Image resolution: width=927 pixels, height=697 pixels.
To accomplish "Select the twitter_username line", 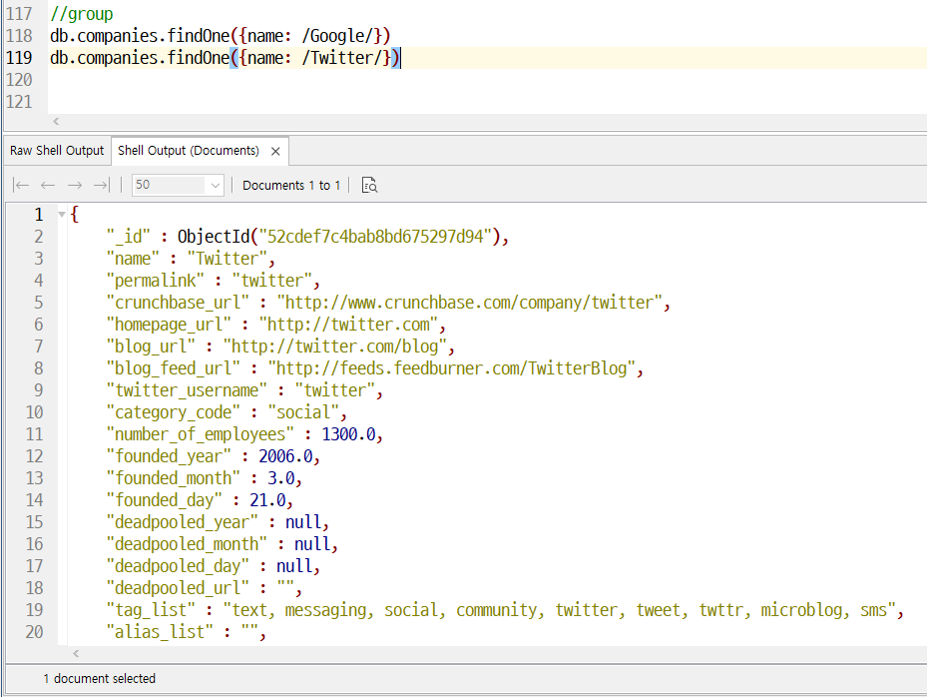I will point(244,390).
